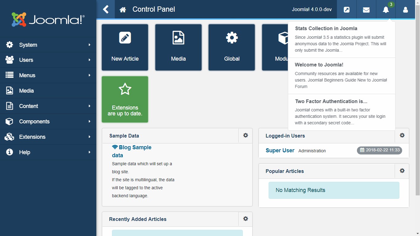This screenshot has width=420, height=236.
Task: Open the Components sidebar menu item
Action: (x=48, y=122)
